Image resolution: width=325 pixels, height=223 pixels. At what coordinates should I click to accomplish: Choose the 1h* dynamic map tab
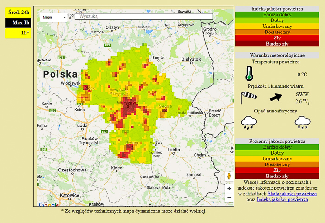(x=18, y=33)
